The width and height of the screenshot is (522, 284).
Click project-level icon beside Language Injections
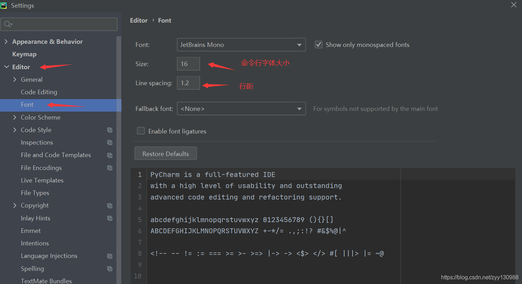(x=110, y=256)
